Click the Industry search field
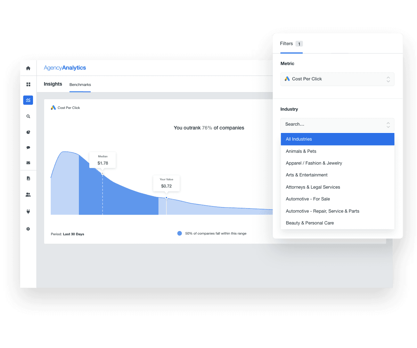Screen dimensions: 417x348 coord(334,124)
